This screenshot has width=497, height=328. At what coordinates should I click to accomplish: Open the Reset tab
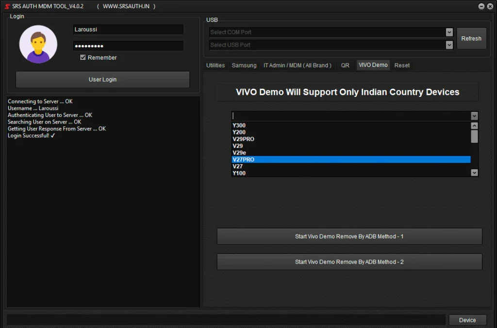tap(402, 65)
